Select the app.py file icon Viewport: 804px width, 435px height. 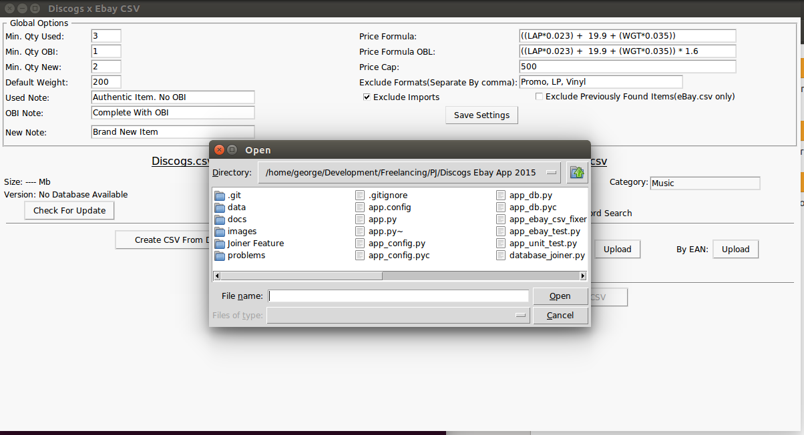pos(361,220)
